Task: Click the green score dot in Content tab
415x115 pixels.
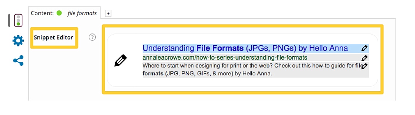Action: pos(59,13)
